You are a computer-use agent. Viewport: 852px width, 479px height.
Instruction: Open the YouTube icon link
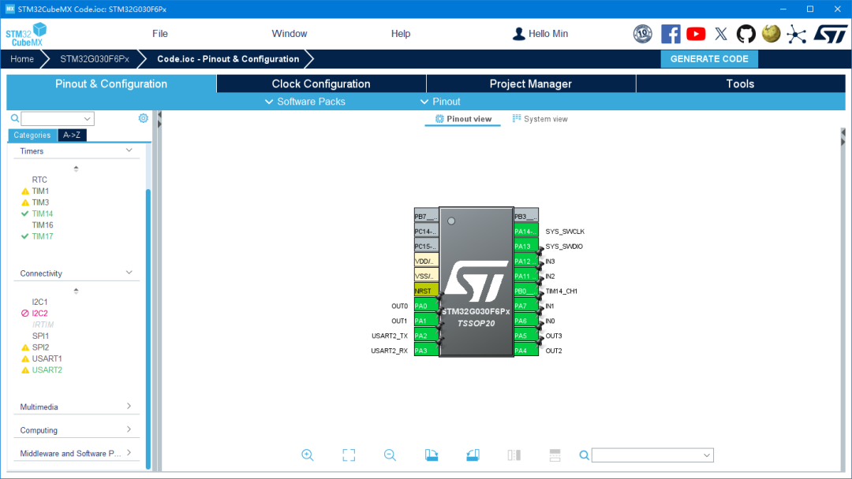coord(696,34)
